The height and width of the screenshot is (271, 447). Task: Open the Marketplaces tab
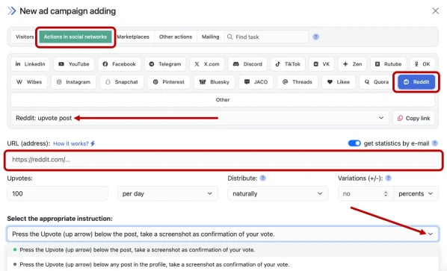[133, 37]
